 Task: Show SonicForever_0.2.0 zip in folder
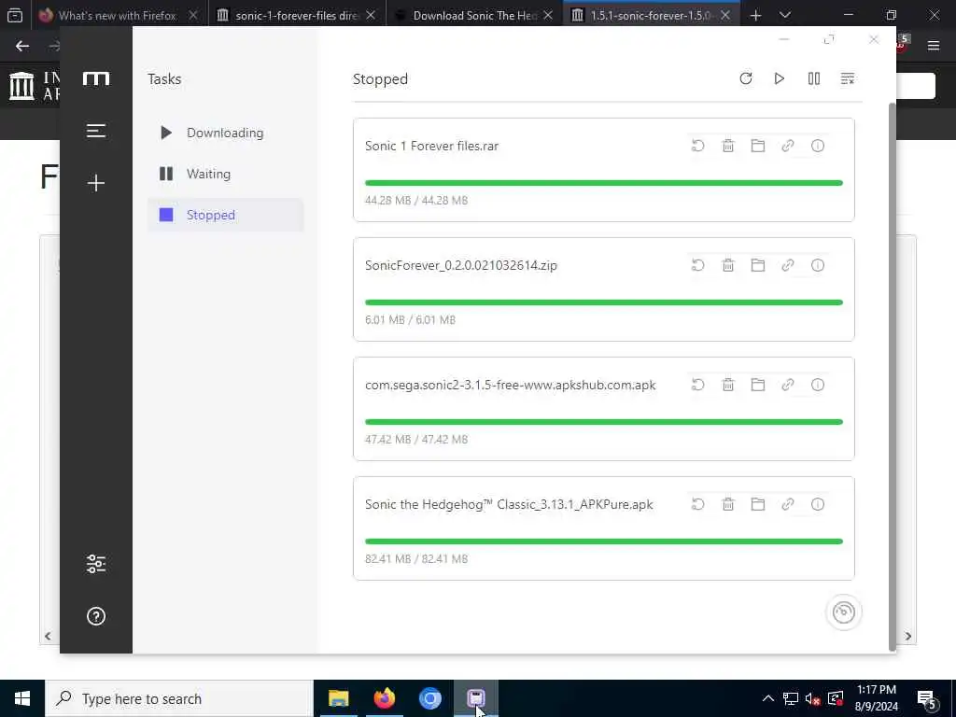point(758,265)
